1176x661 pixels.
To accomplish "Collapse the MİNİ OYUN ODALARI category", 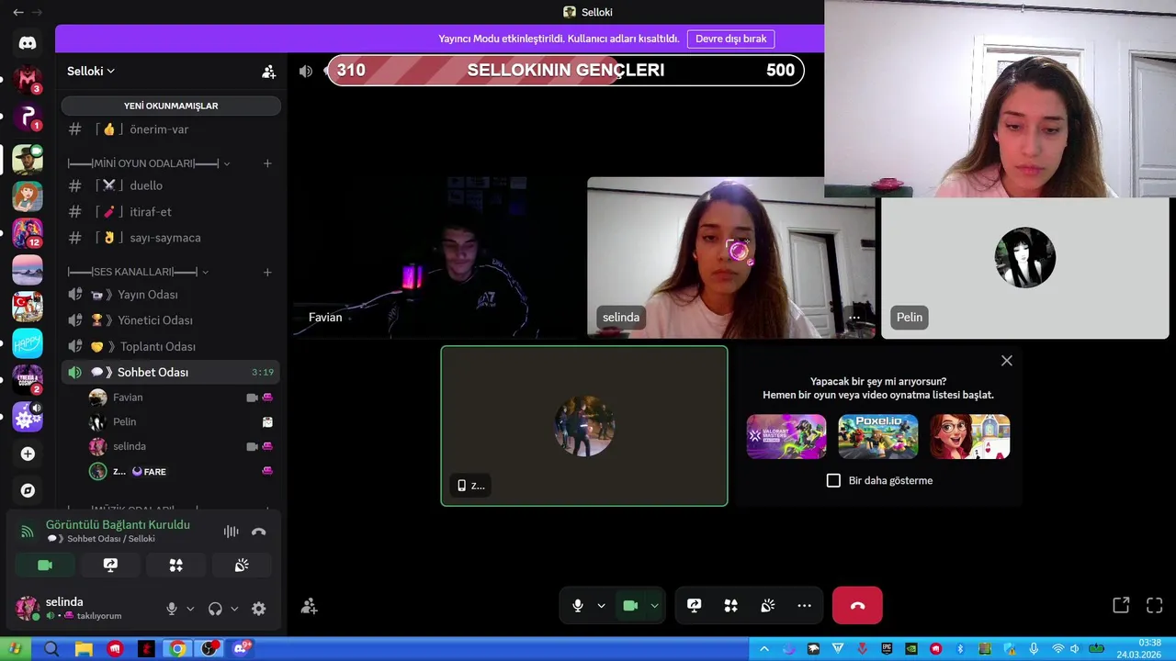I will coord(149,163).
